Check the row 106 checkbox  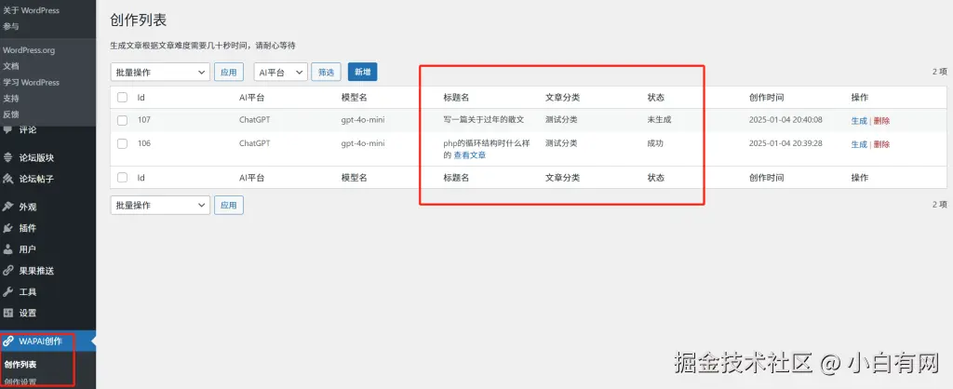tap(122, 144)
